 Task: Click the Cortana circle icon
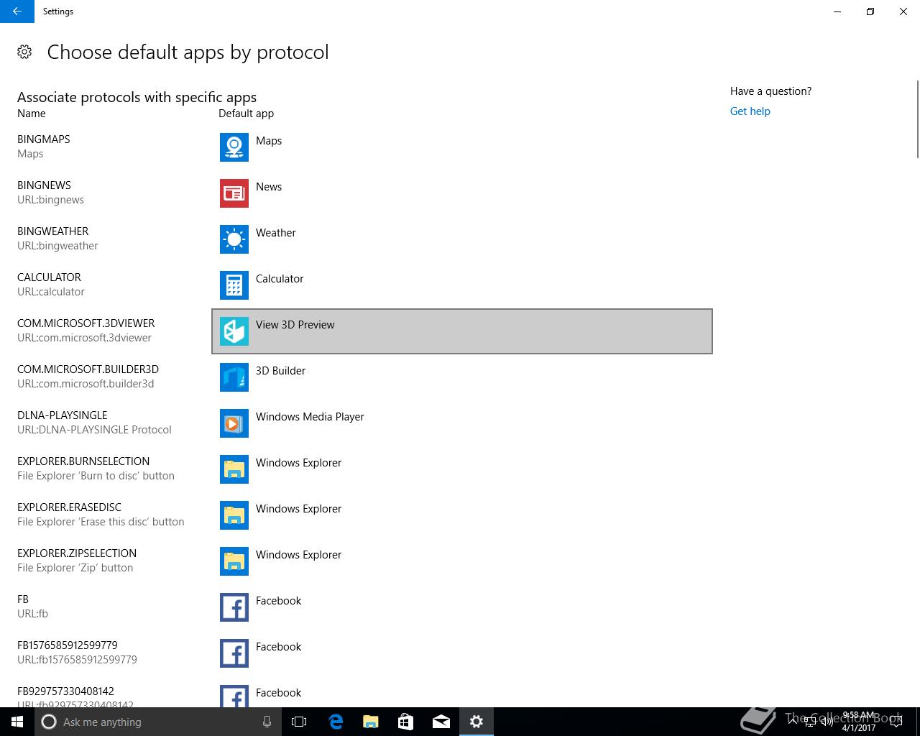click(x=49, y=722)
